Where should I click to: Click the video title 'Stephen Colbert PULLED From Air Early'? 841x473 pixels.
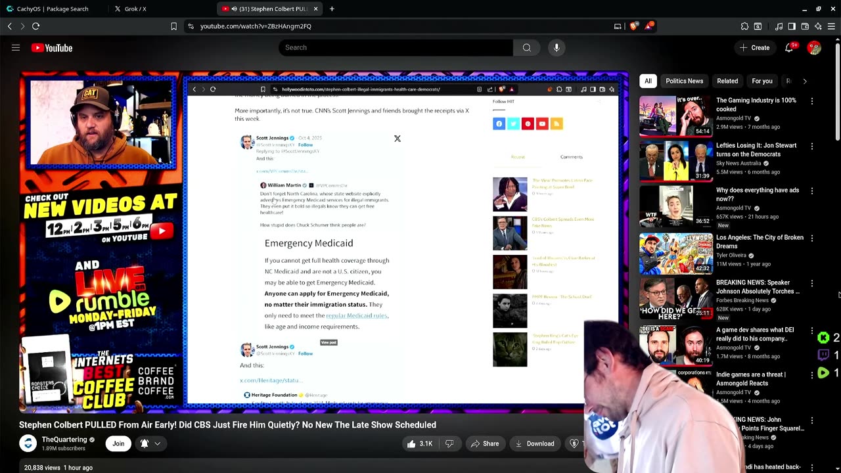tap(227, 425)
